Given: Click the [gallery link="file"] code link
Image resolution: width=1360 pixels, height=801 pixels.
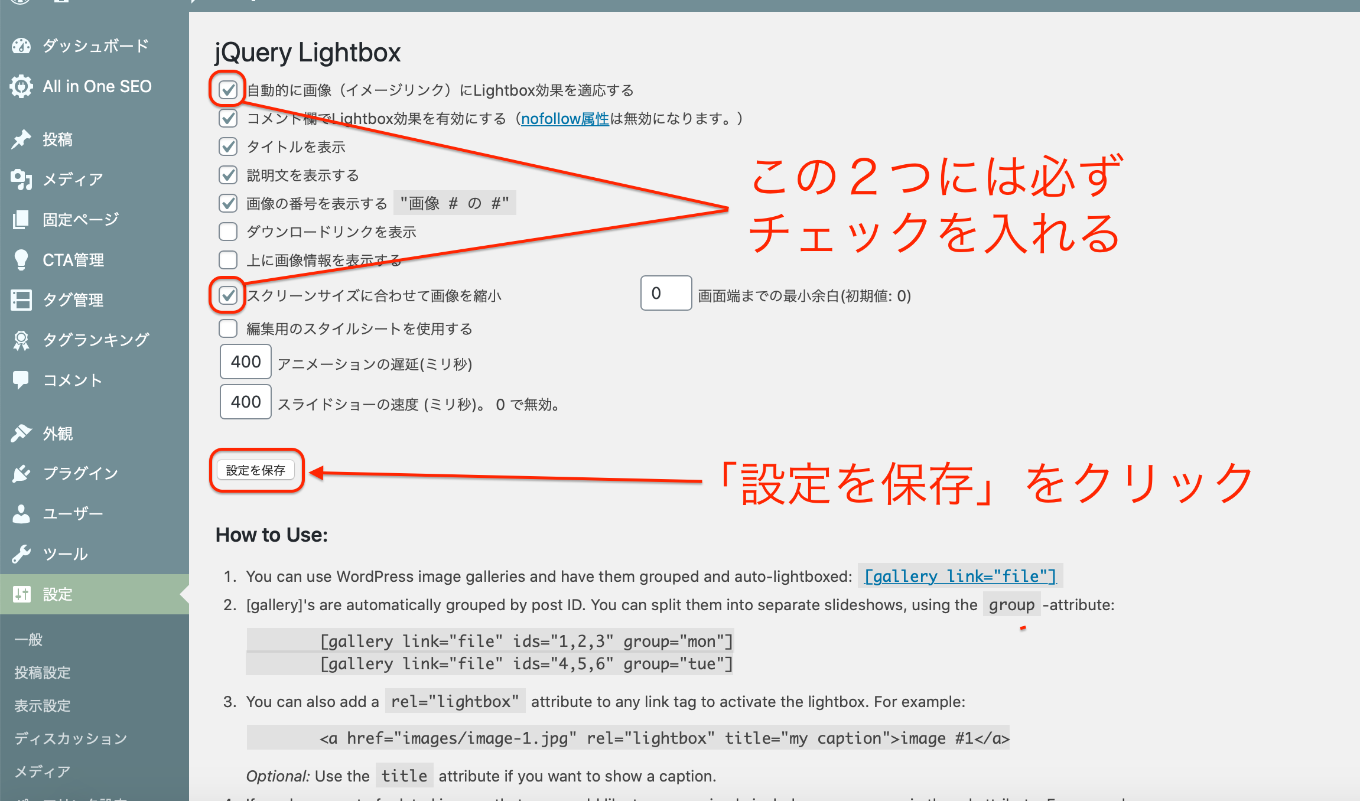Looking at the screenshot, I should click(960, 576).
